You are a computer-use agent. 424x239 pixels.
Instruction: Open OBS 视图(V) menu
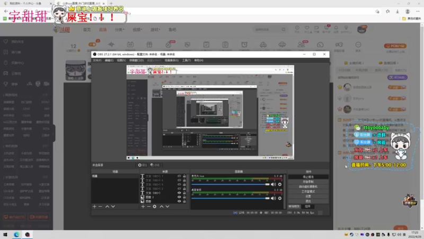[121, 61]
